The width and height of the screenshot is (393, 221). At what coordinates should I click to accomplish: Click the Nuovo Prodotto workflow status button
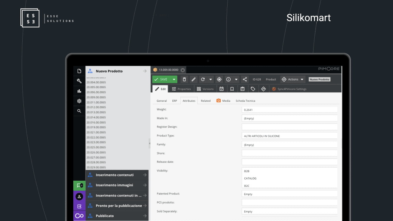coord(319,79)
